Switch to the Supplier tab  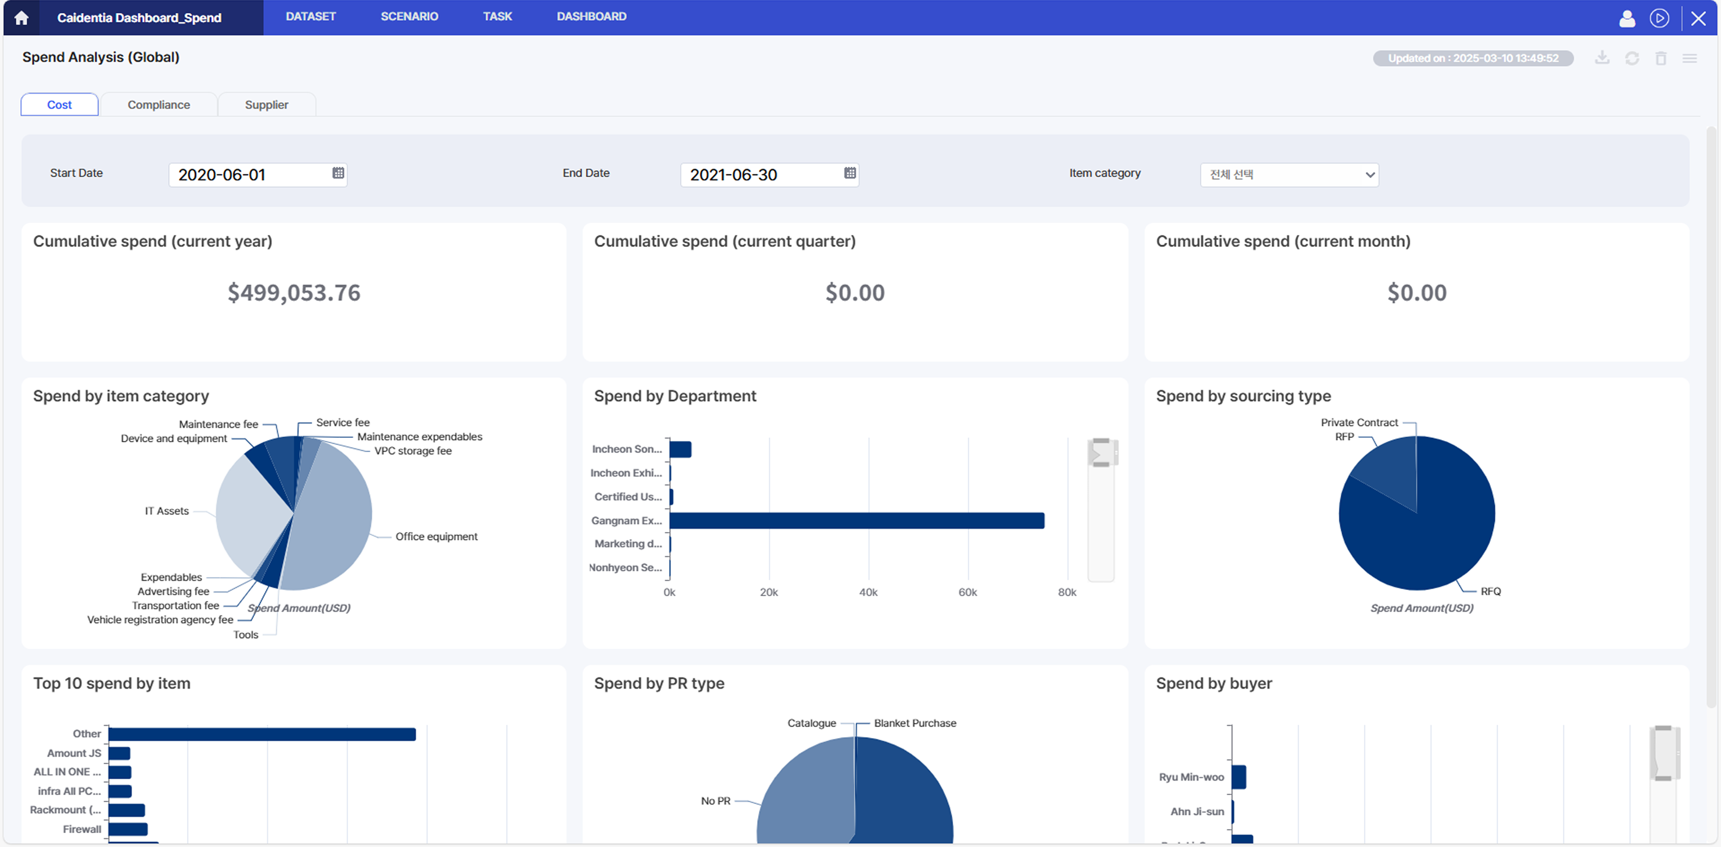click(266, 105)
